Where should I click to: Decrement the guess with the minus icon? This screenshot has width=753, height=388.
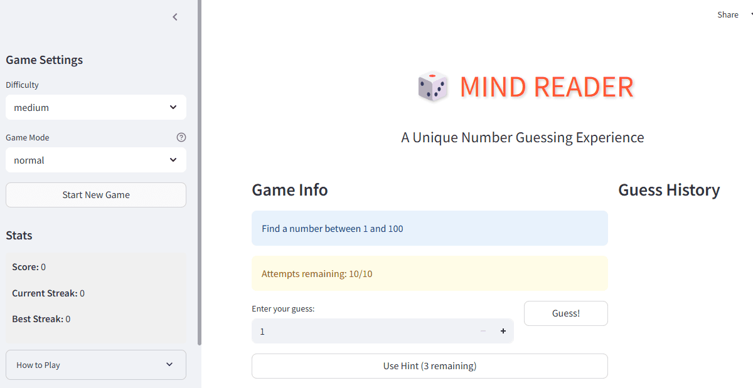pos(483,331)
